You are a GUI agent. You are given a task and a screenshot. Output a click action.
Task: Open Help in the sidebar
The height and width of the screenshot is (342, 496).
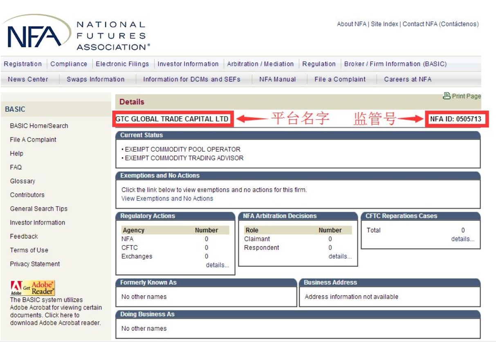pos(17,154)
